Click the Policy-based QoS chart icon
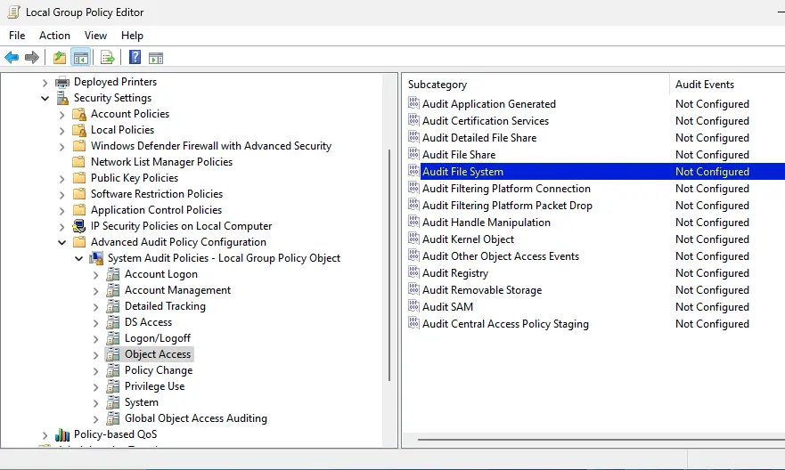 [62, 434]
